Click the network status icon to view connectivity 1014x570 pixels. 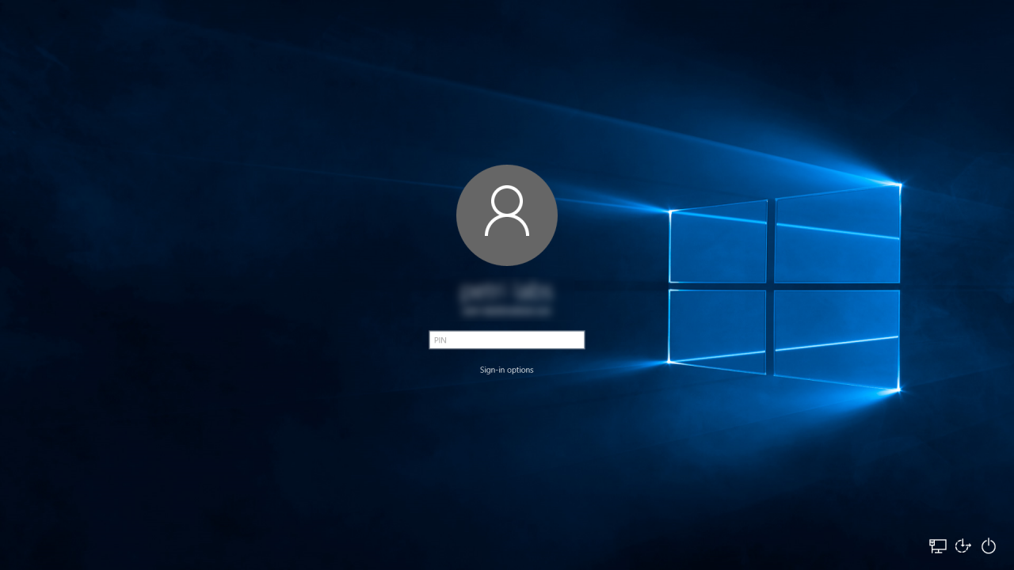pos(937,545)
